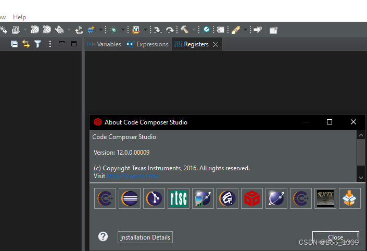The height and width of the screenshot is (251, 367).
Task: Close the Registers tab
Action: pos(216,44)
